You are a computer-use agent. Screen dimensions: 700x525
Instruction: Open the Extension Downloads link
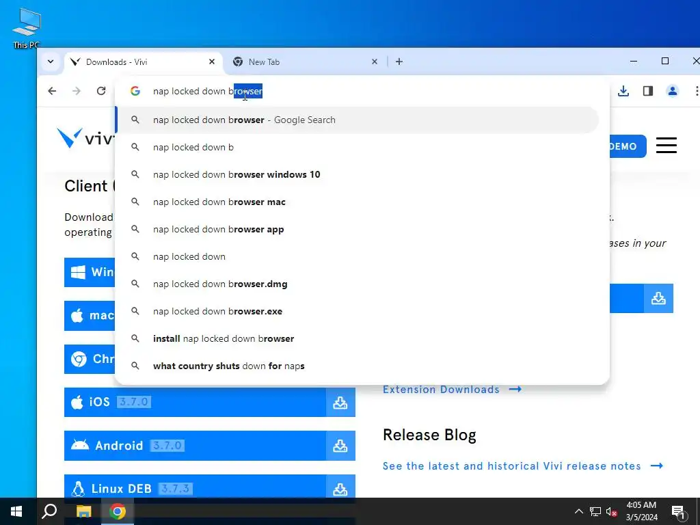[x=453, y=389]
